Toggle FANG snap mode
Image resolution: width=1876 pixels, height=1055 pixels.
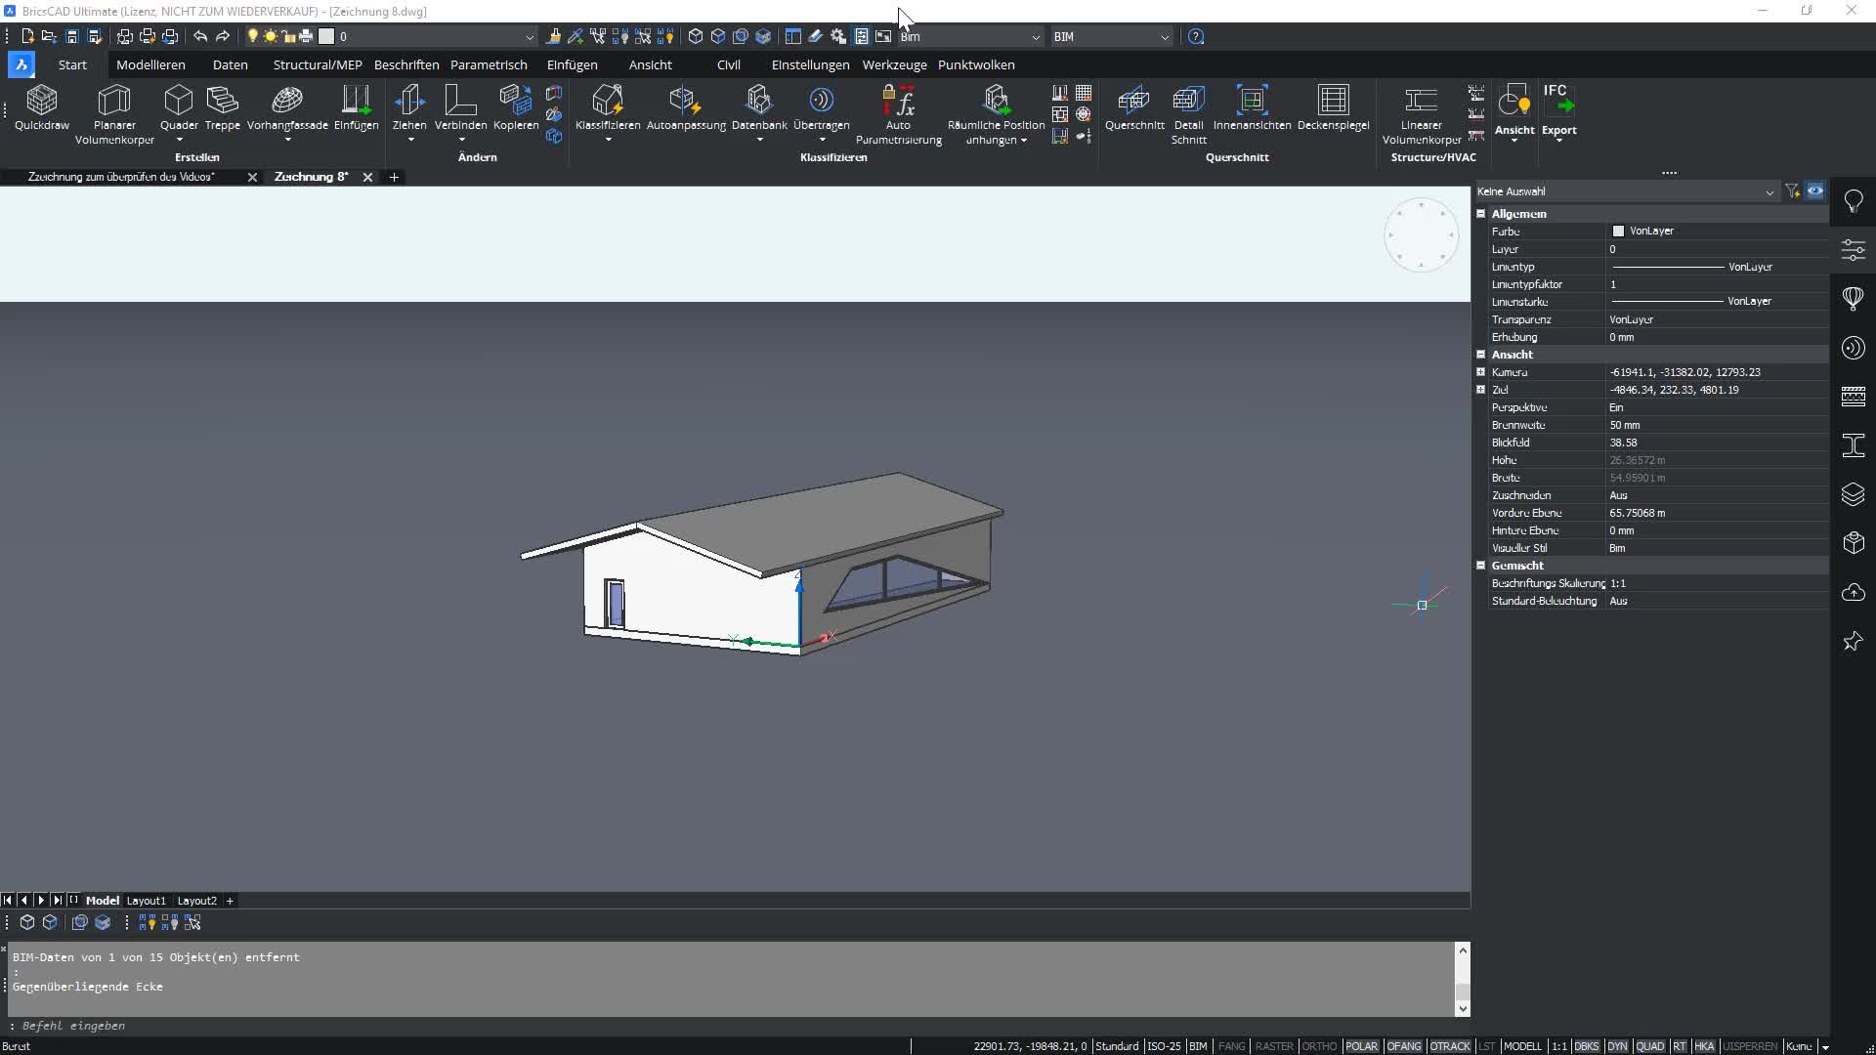[x=1231, y=1046]
